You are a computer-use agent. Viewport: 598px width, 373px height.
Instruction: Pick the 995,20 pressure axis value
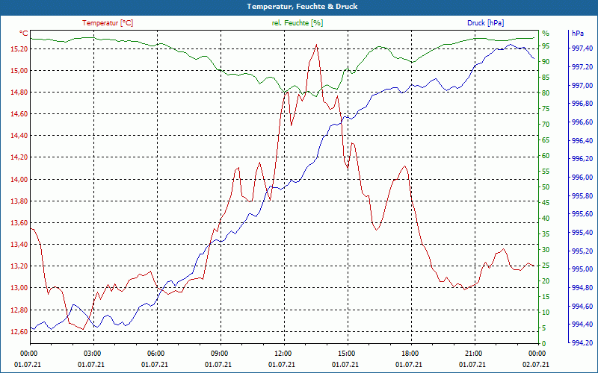point(583,251)
